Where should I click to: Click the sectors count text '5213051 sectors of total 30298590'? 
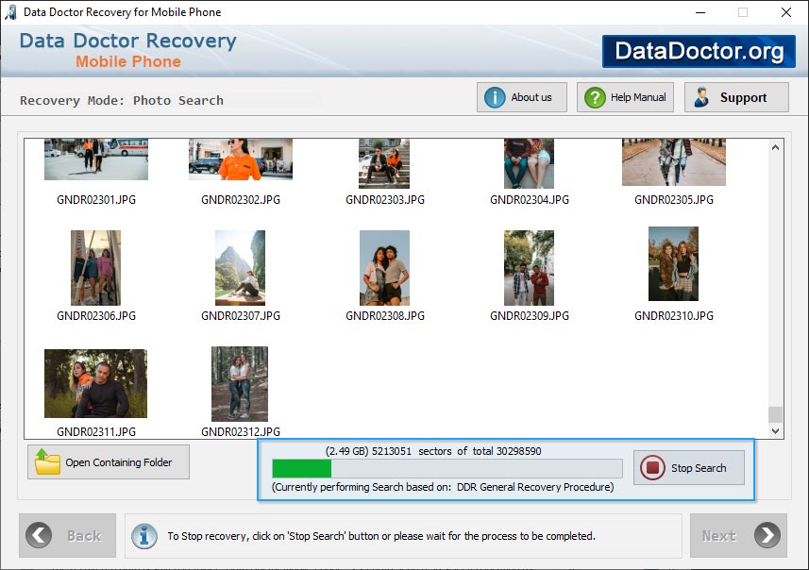[x=457, y=451]
